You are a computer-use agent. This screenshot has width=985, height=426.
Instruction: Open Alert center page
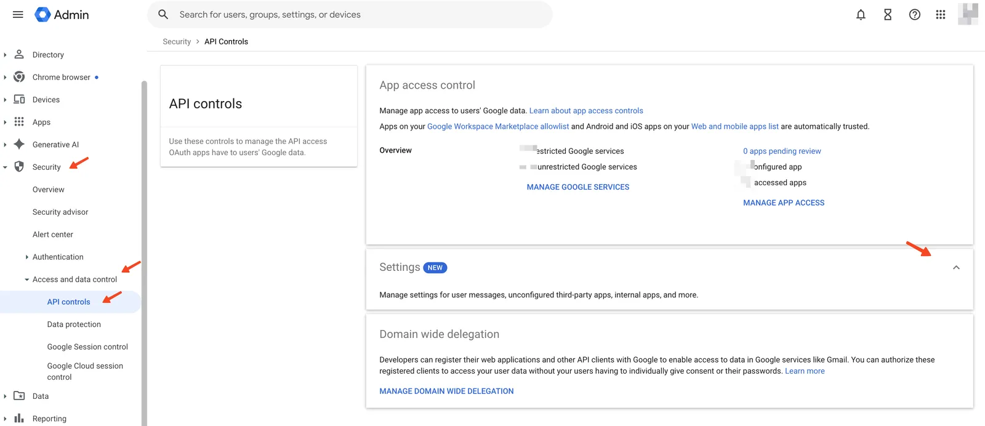click(53, 235)
